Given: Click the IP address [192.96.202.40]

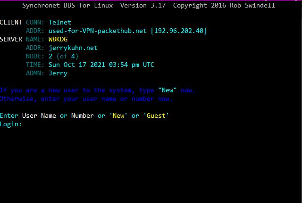Looking at the screenshot, I should (178, 31).
